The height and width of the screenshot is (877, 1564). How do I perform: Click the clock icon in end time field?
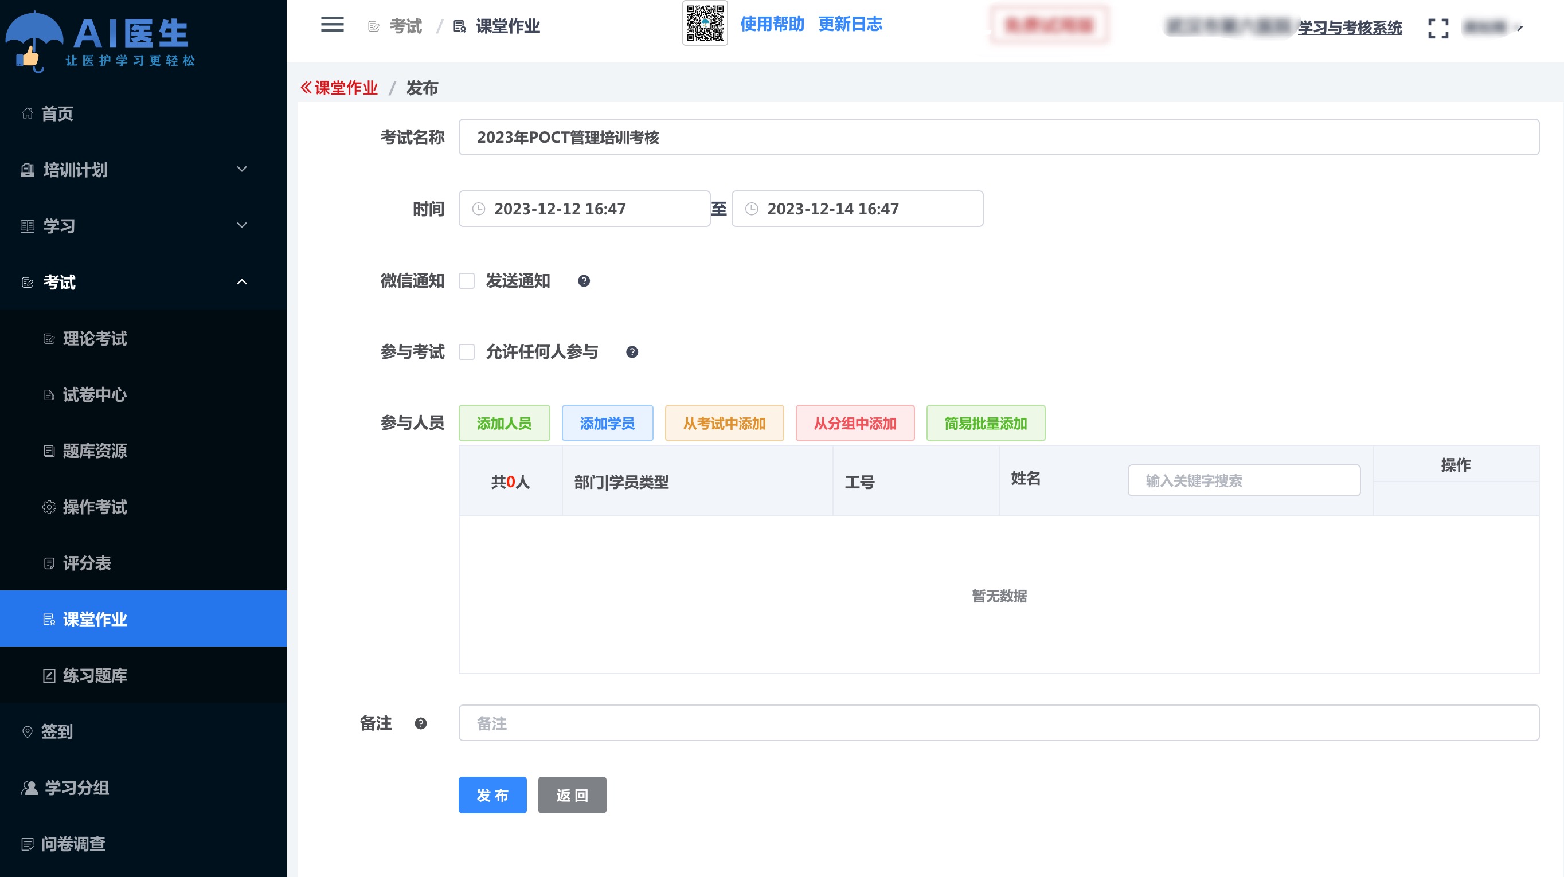pyautogui.click(x=751, y=209)
